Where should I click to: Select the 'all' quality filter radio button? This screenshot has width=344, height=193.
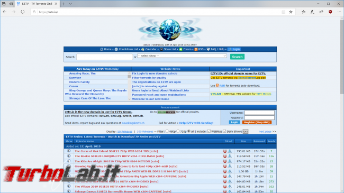coord(189,131)
